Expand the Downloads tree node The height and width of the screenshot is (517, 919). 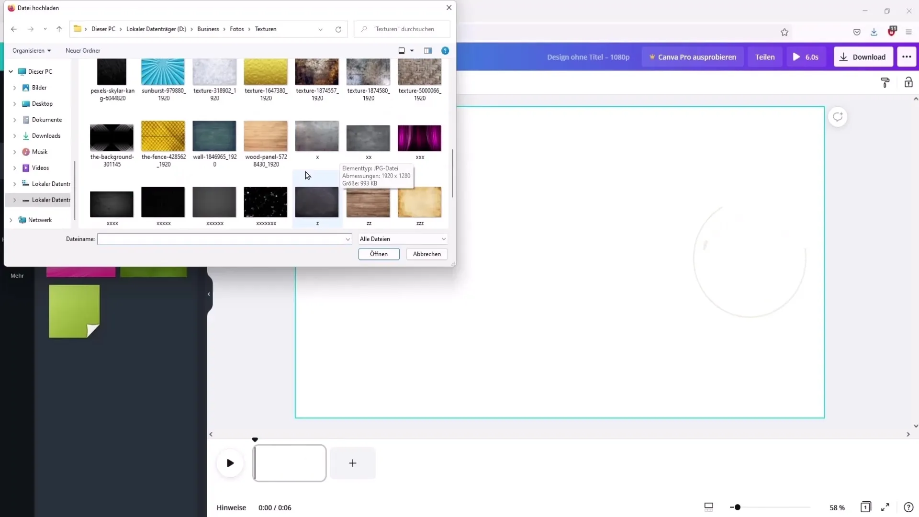point(14,136)
